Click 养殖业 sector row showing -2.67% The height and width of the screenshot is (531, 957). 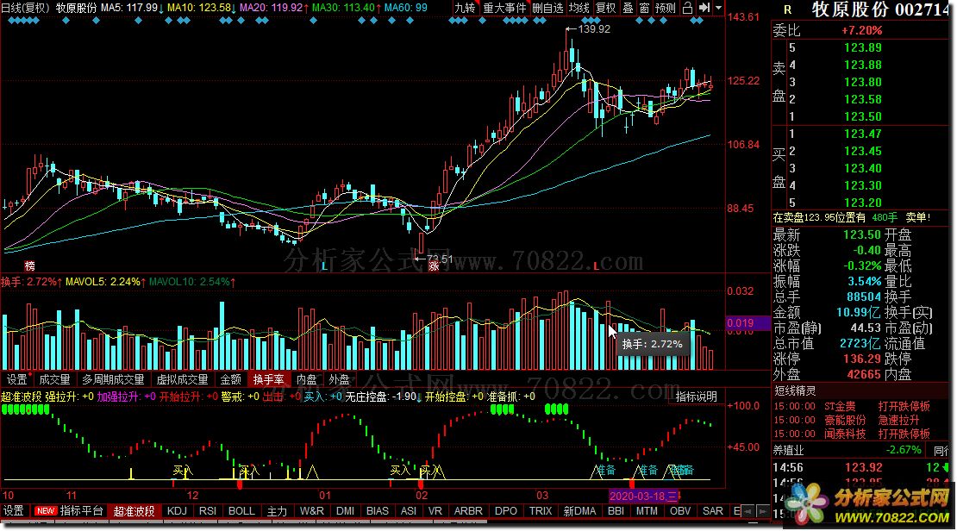click(848, 450)
